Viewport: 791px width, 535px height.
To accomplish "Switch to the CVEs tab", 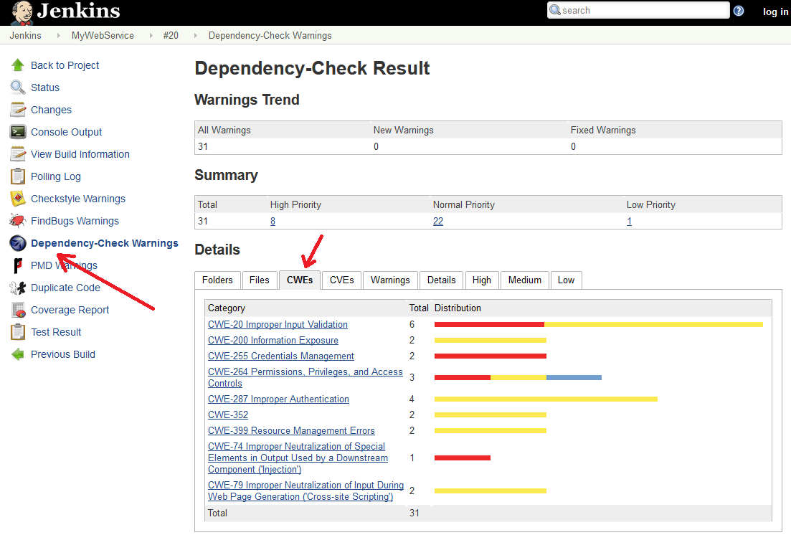I will (341, 280).
